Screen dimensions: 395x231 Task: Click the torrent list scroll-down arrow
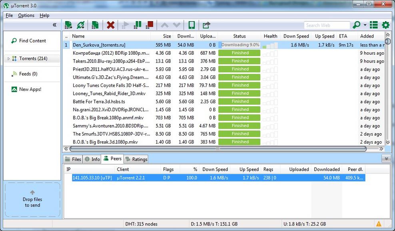point(388,142)
